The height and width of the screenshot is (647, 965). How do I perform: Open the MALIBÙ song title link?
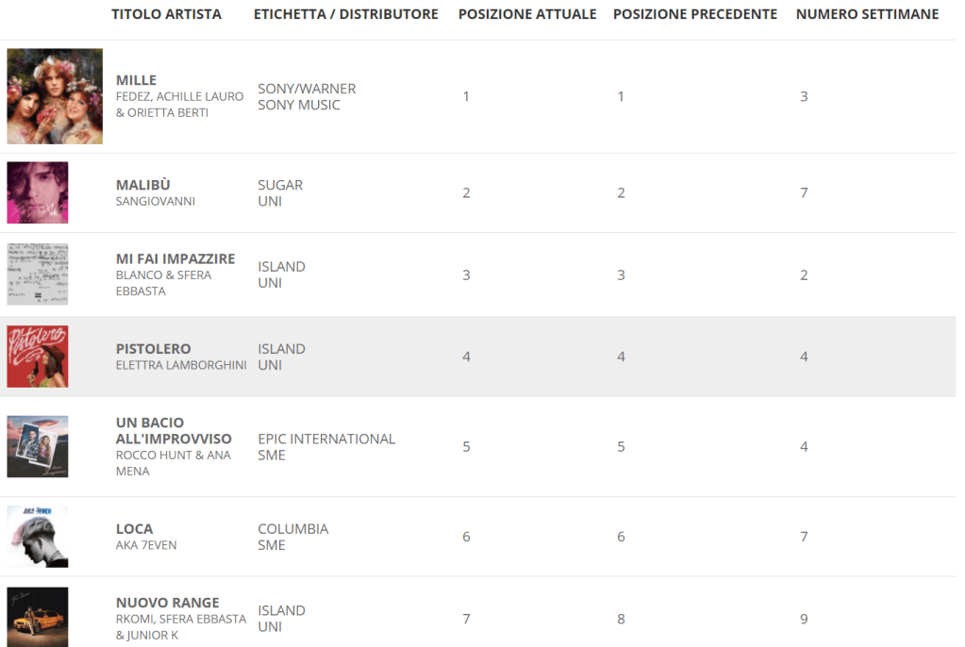[x=143, y=185]
